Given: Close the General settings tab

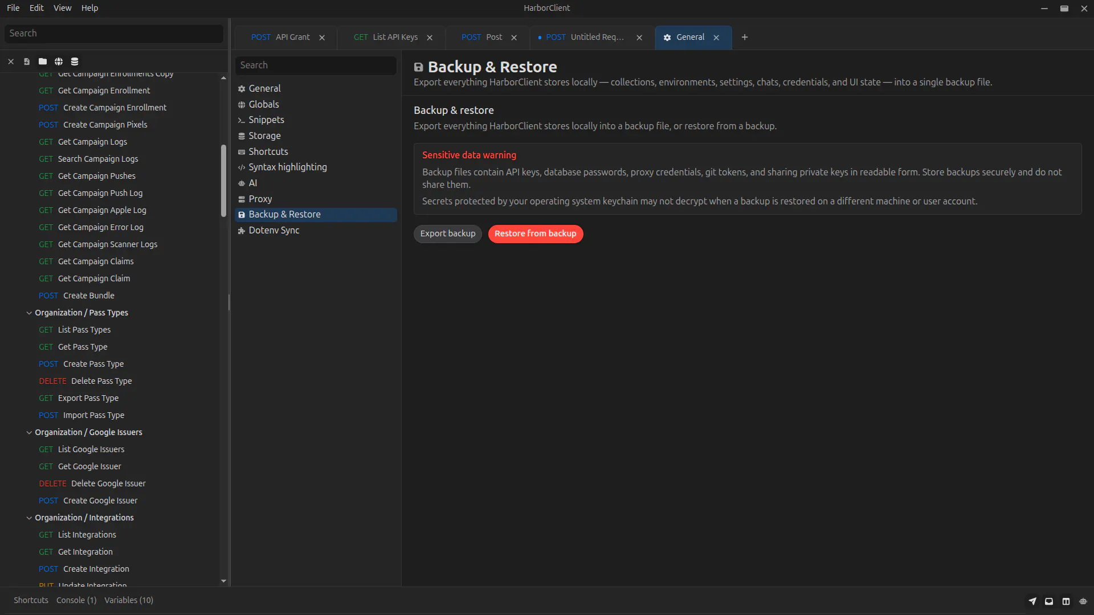Looking at the screenshot, I should [716, 38].
